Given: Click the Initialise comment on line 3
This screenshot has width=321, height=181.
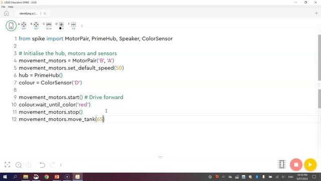Looking at the screenshot, I should pyautogui.click(x=68, y=53).
